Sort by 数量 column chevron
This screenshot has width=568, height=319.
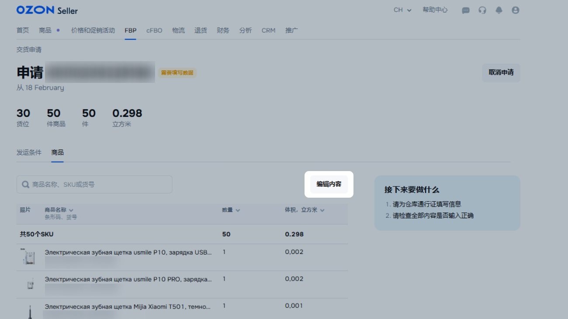click(238, 210)
